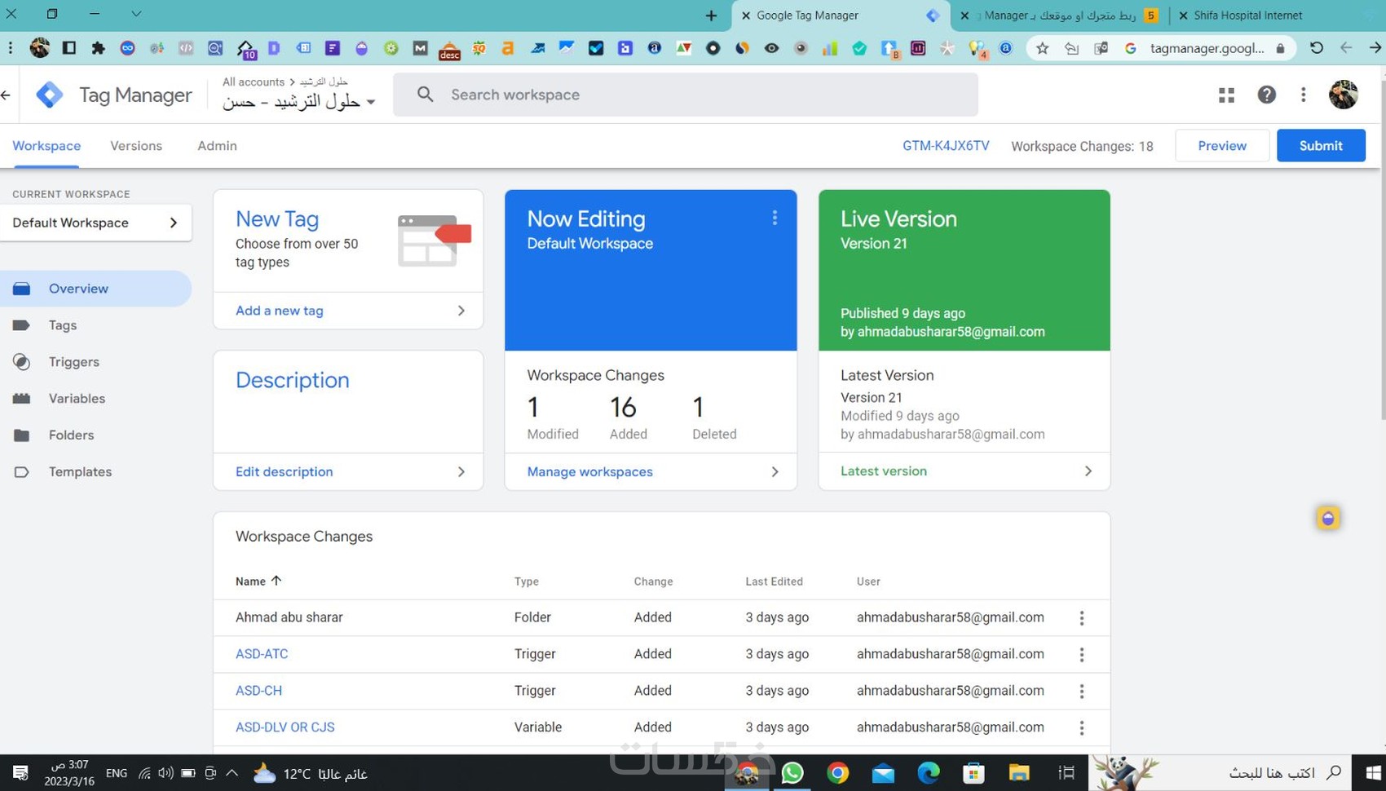Open a new browser tab
This screenshot has height=791, width=1386.
point(711,15)
